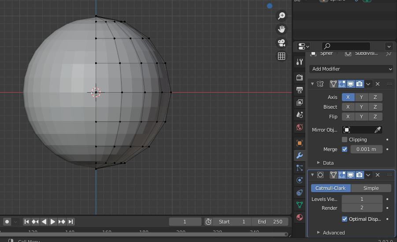Expand the Advanced section of Subdivision modifier
This screenshot has width=397, height=242.
330,233
